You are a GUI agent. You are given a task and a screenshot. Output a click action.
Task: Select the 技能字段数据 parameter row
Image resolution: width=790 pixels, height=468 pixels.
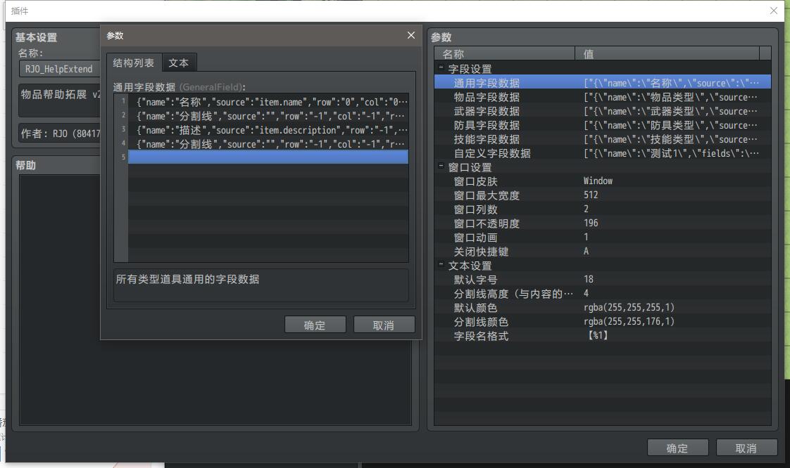(x=603, y=138)
